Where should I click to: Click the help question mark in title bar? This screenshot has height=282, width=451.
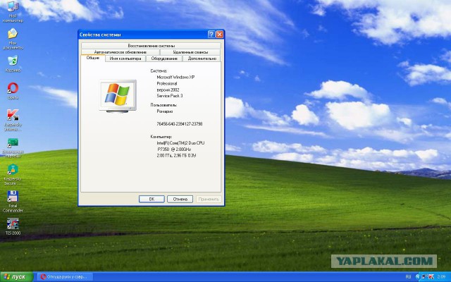point(211,35)
